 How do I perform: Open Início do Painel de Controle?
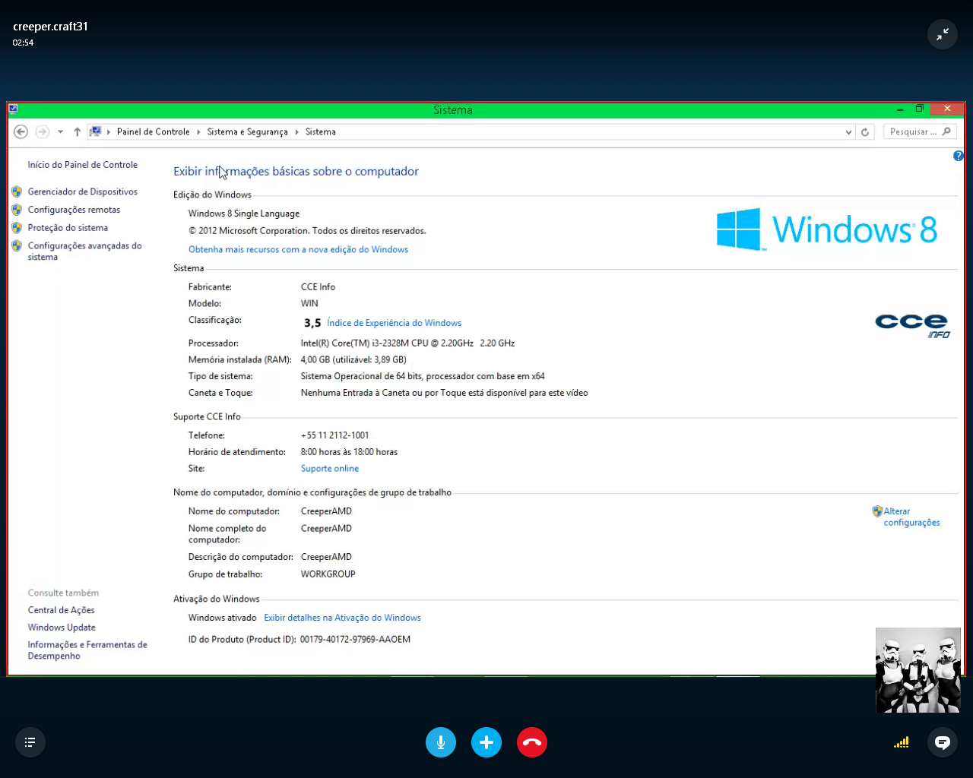click(83, 164)
